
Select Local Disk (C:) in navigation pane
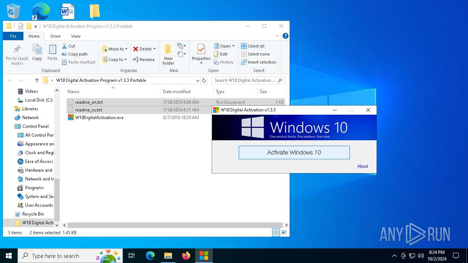point(39,100)
